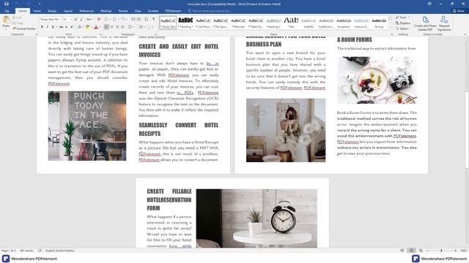This screenshot has width=469, height=263.
Task: Apply the yellow text highlight color
Action: 88,27
